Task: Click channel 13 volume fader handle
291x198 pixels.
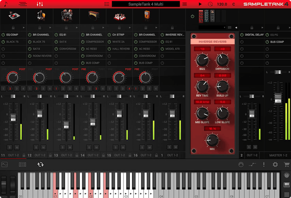Action: 66,125
